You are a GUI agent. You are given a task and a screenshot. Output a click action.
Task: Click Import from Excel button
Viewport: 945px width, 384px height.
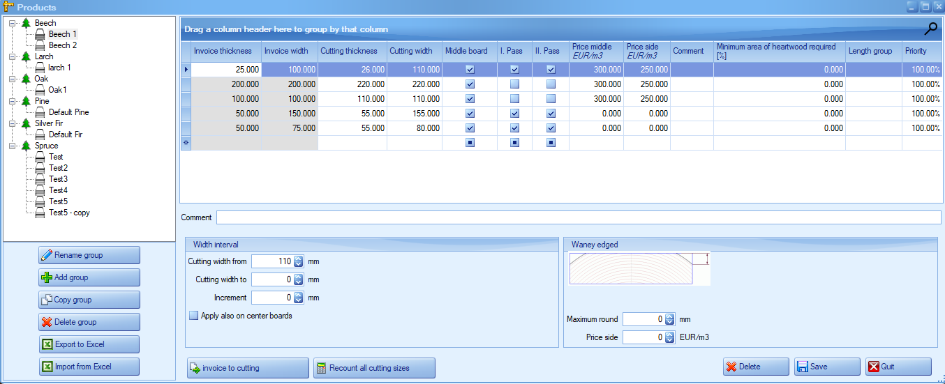[89, 367]
